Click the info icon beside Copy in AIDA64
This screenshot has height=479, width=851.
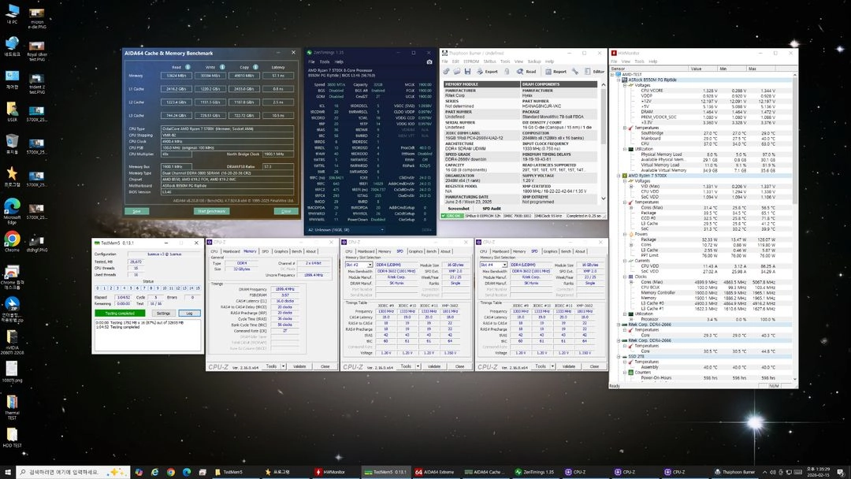point(255,67)
